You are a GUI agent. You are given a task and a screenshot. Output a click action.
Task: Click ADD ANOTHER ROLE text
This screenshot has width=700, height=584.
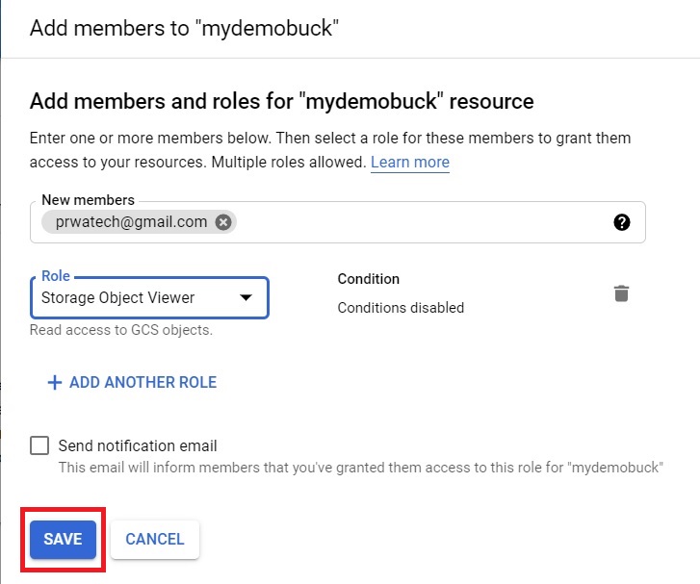pyautogui.click(x=143, y=382)
